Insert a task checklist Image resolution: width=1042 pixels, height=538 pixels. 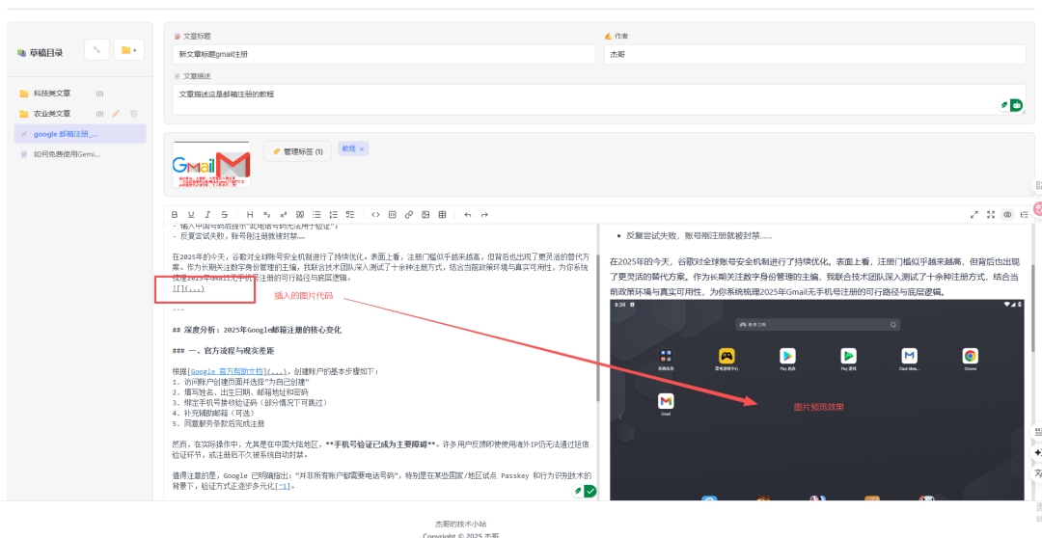(x=350, y=215)
